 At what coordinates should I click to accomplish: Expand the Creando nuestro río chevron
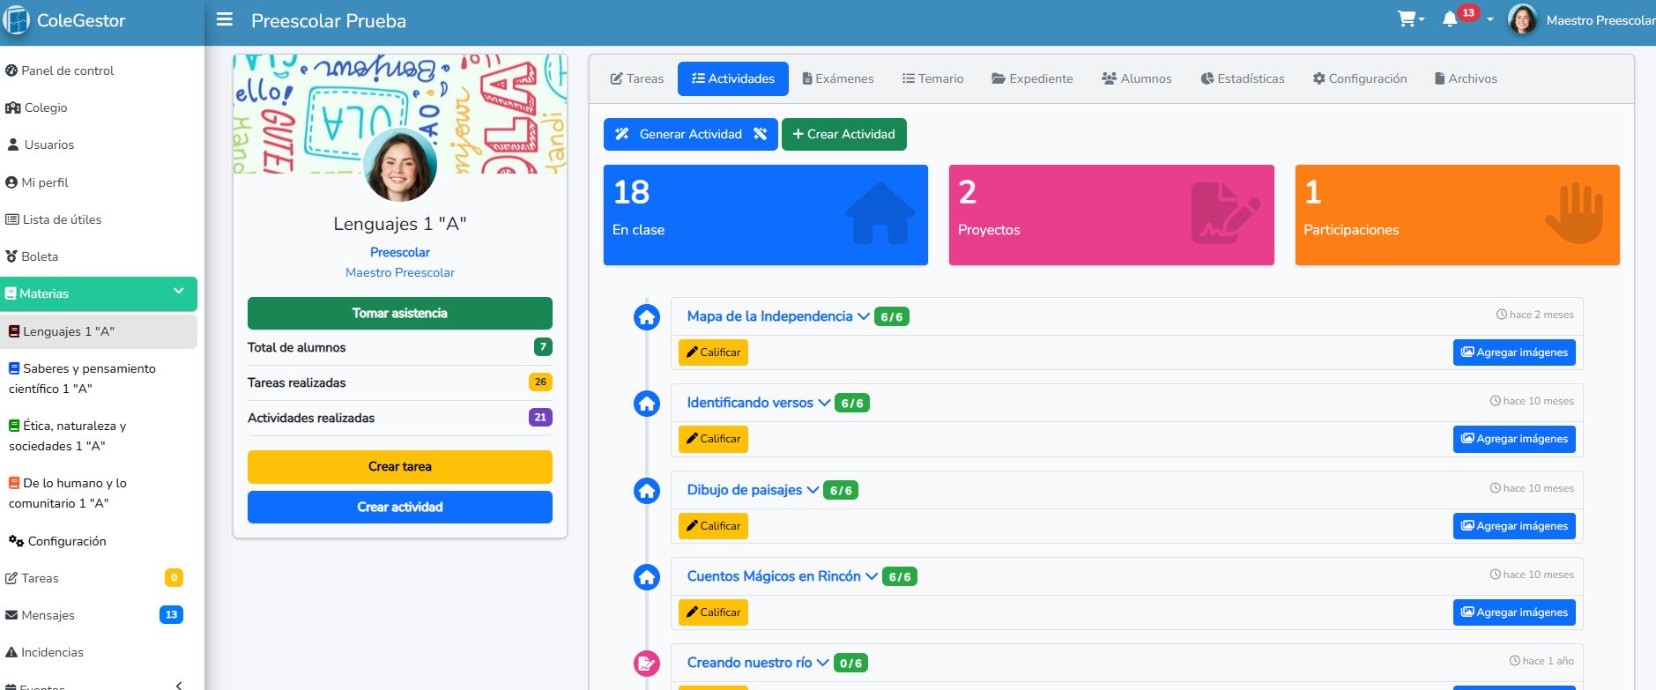coord(822,663)
